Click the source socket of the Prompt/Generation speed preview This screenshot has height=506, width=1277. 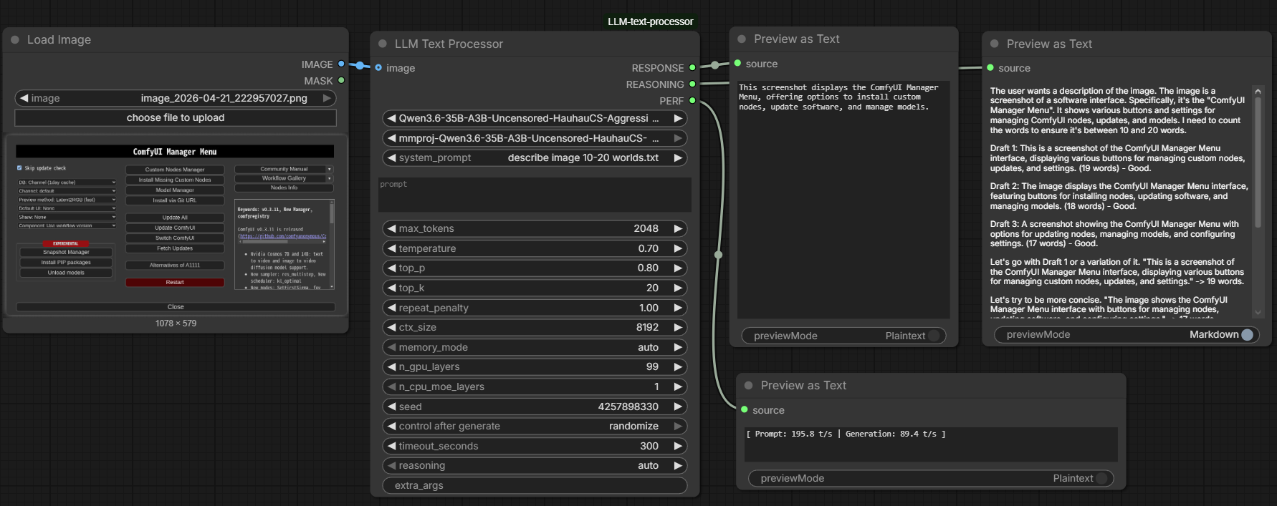coord(745,410)
